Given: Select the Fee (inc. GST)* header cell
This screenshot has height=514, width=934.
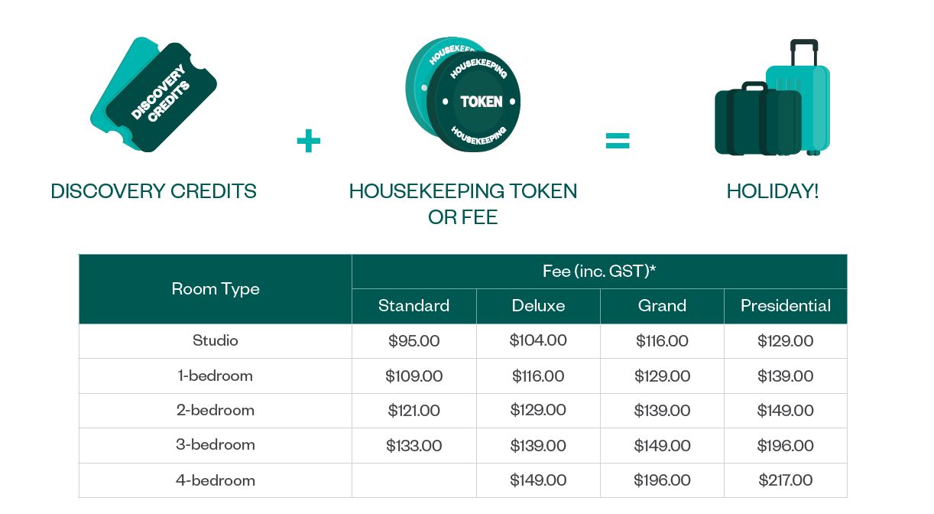Looking at the screenshot, I should click(x=599, y=272).
